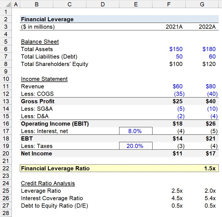The image size is (222, 217).
Task: Click the Credit Ratio Analysis heading
Action: [48, 183]
